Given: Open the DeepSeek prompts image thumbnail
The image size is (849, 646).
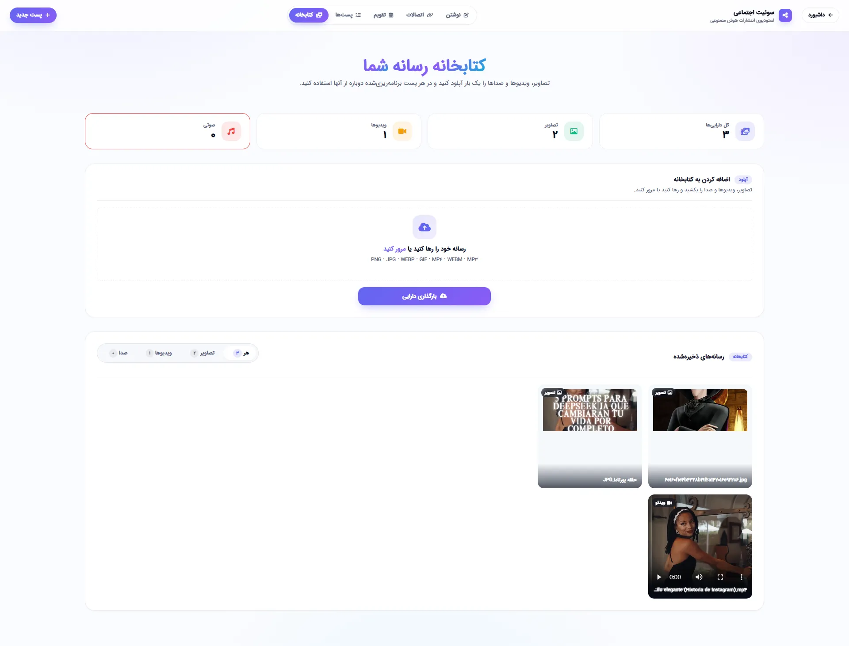Looking at the screenshot, I should click(x=590, y=410).
